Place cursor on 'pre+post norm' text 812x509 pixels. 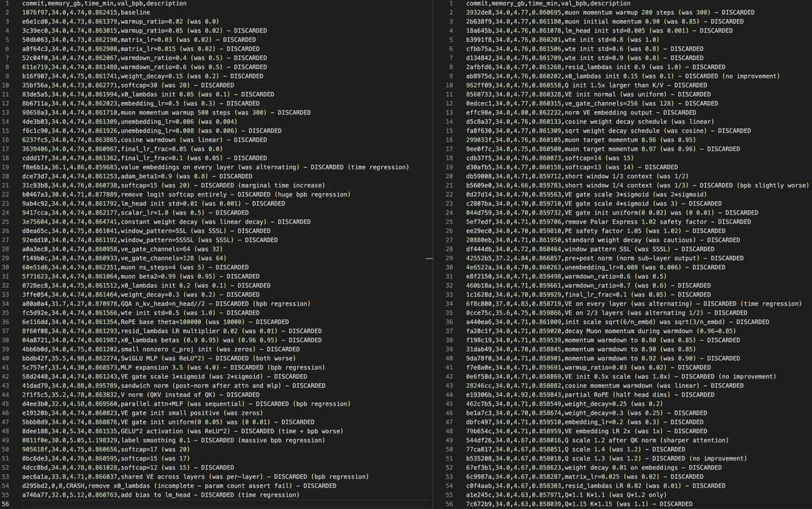click(x=592, y=257)
